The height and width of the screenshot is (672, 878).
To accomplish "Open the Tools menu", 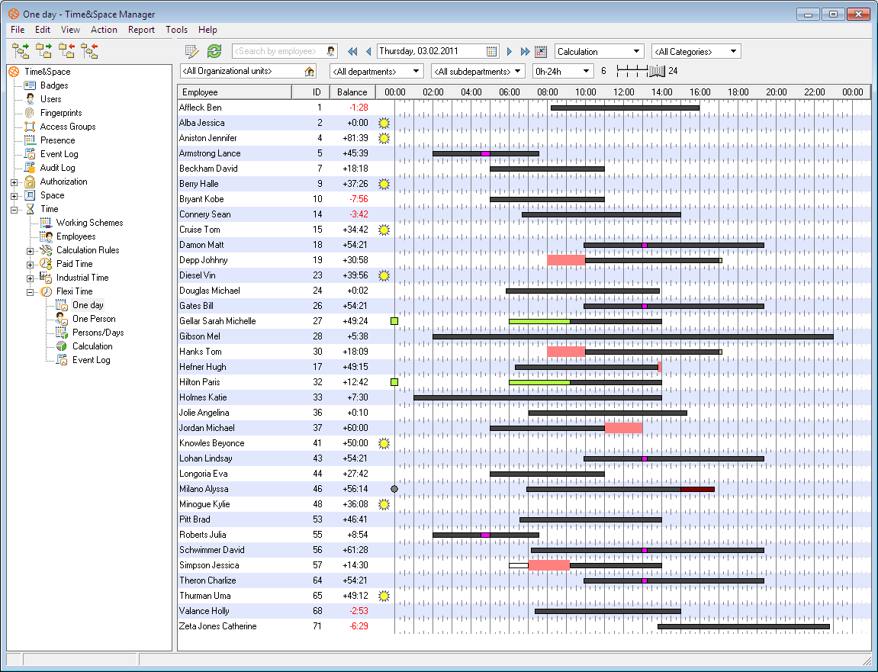I will [x=176, y=30].
